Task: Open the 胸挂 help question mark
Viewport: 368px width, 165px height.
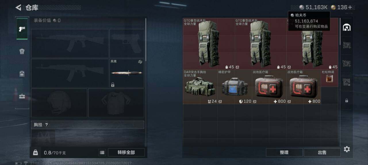Action: pyautogui.click(x=47, y=125)
